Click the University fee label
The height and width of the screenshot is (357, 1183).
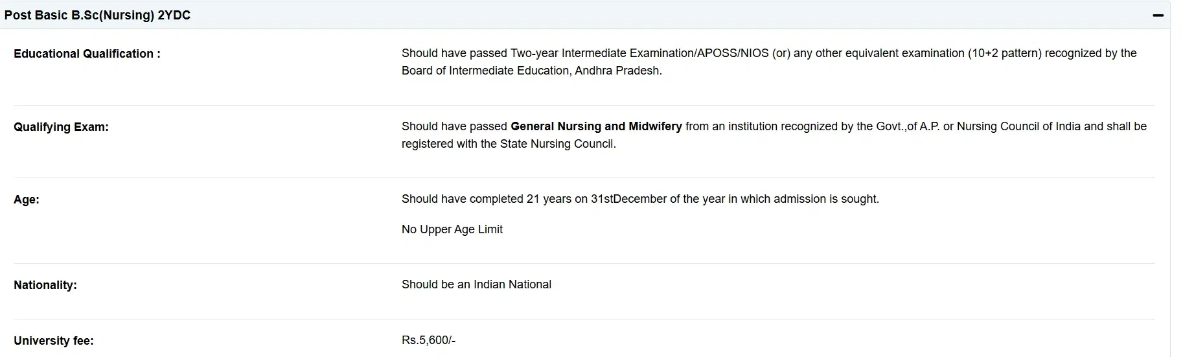[x=54, y=341]
